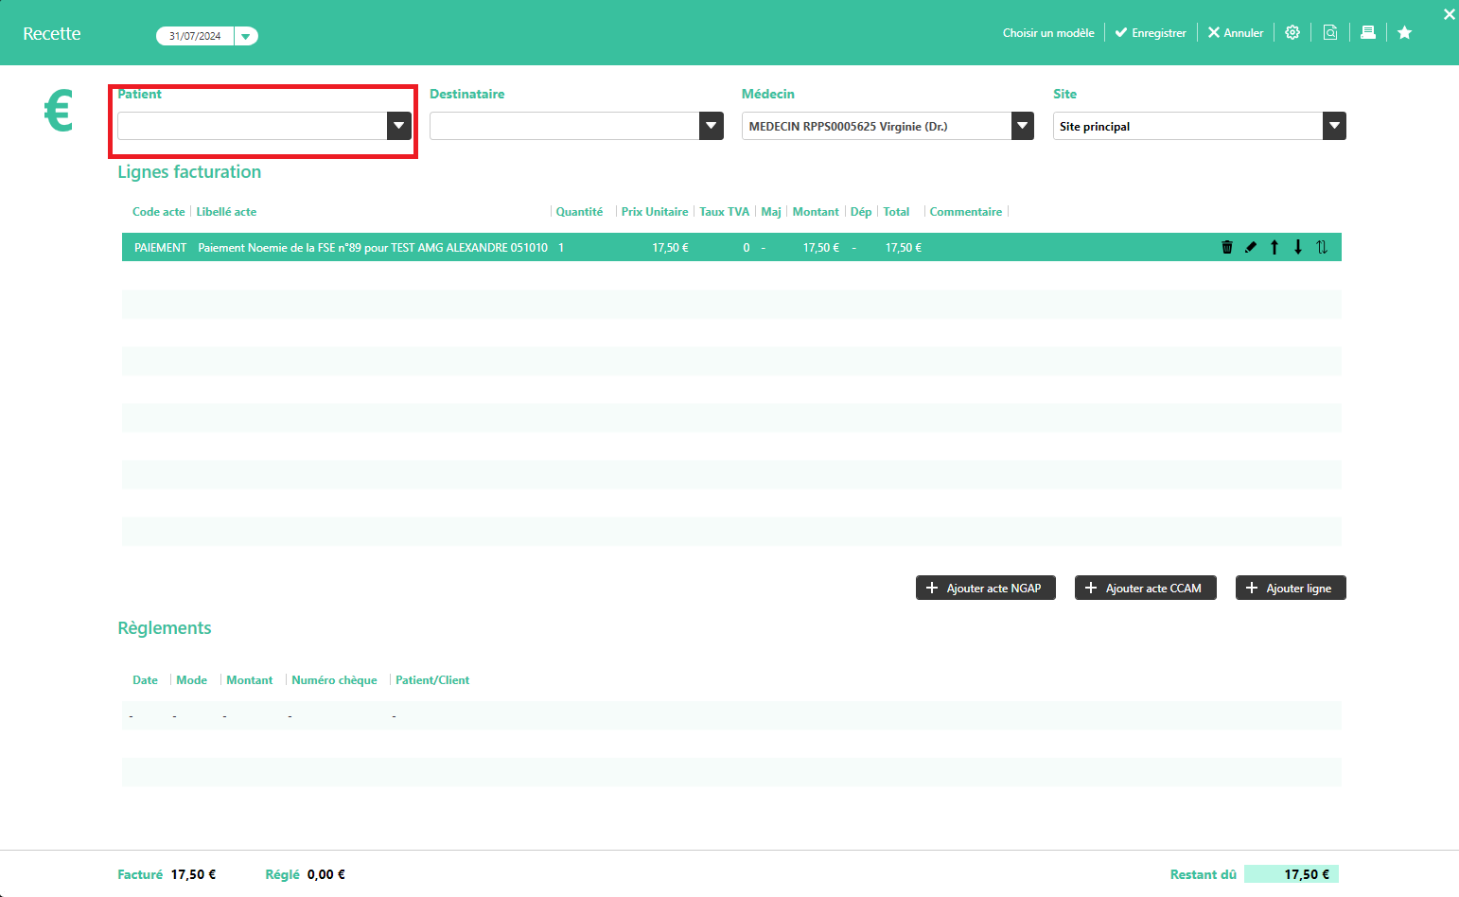
Task: Delete the PAIEMENT billing line
Action: (1227, 247)
